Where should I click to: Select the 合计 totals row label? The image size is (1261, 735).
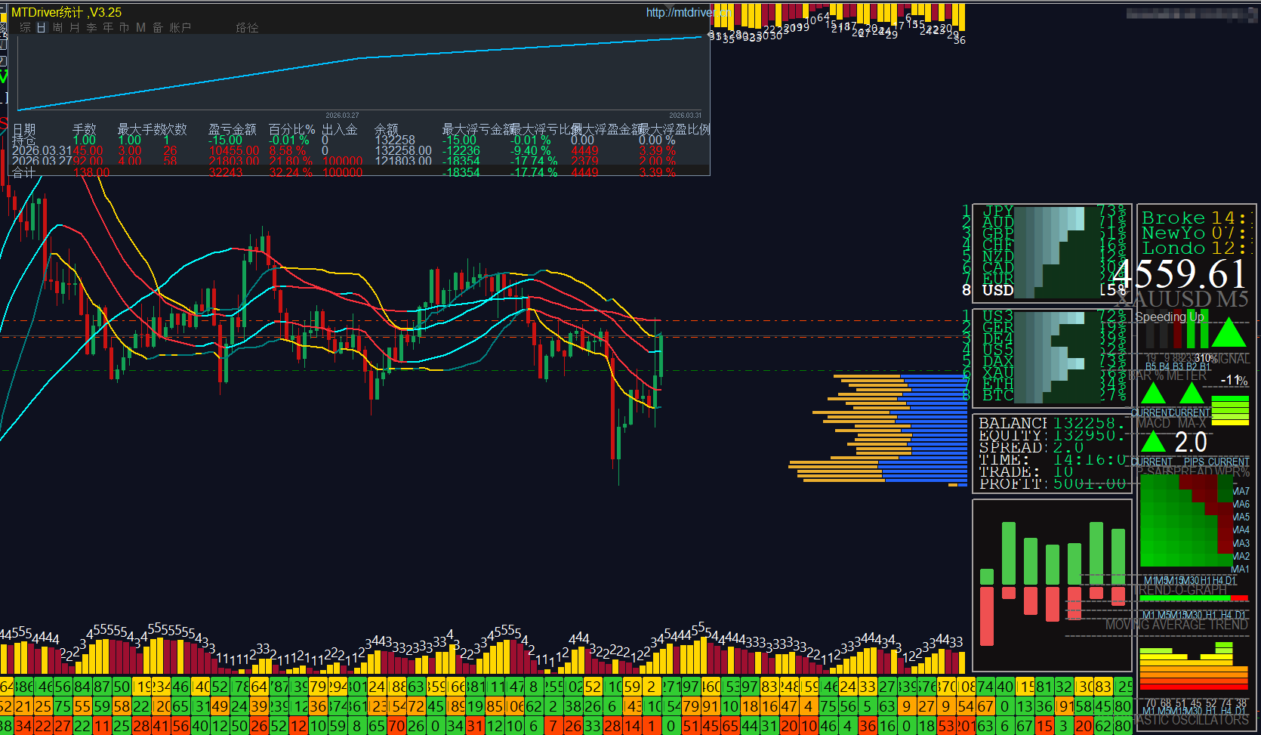click(23, 172)
